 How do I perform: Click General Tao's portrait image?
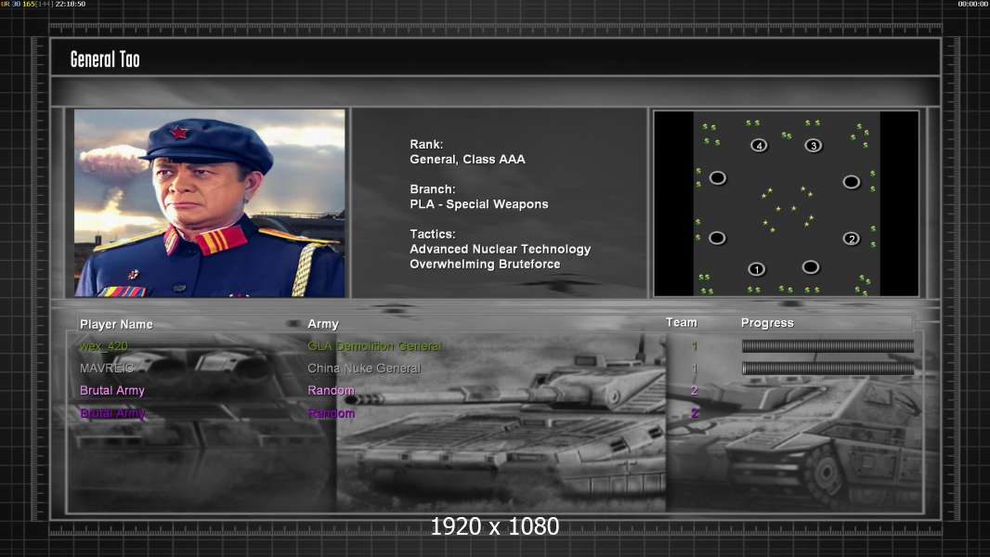pyautogui.click(x=210, y=202)
